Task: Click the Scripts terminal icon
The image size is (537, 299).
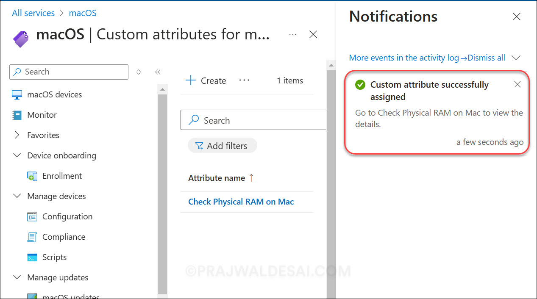Action: [32, 257]
